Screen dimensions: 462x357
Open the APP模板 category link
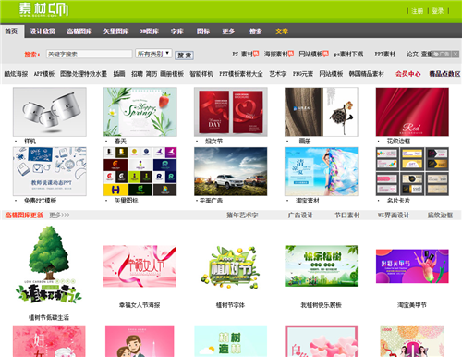[x=44, y=74]
